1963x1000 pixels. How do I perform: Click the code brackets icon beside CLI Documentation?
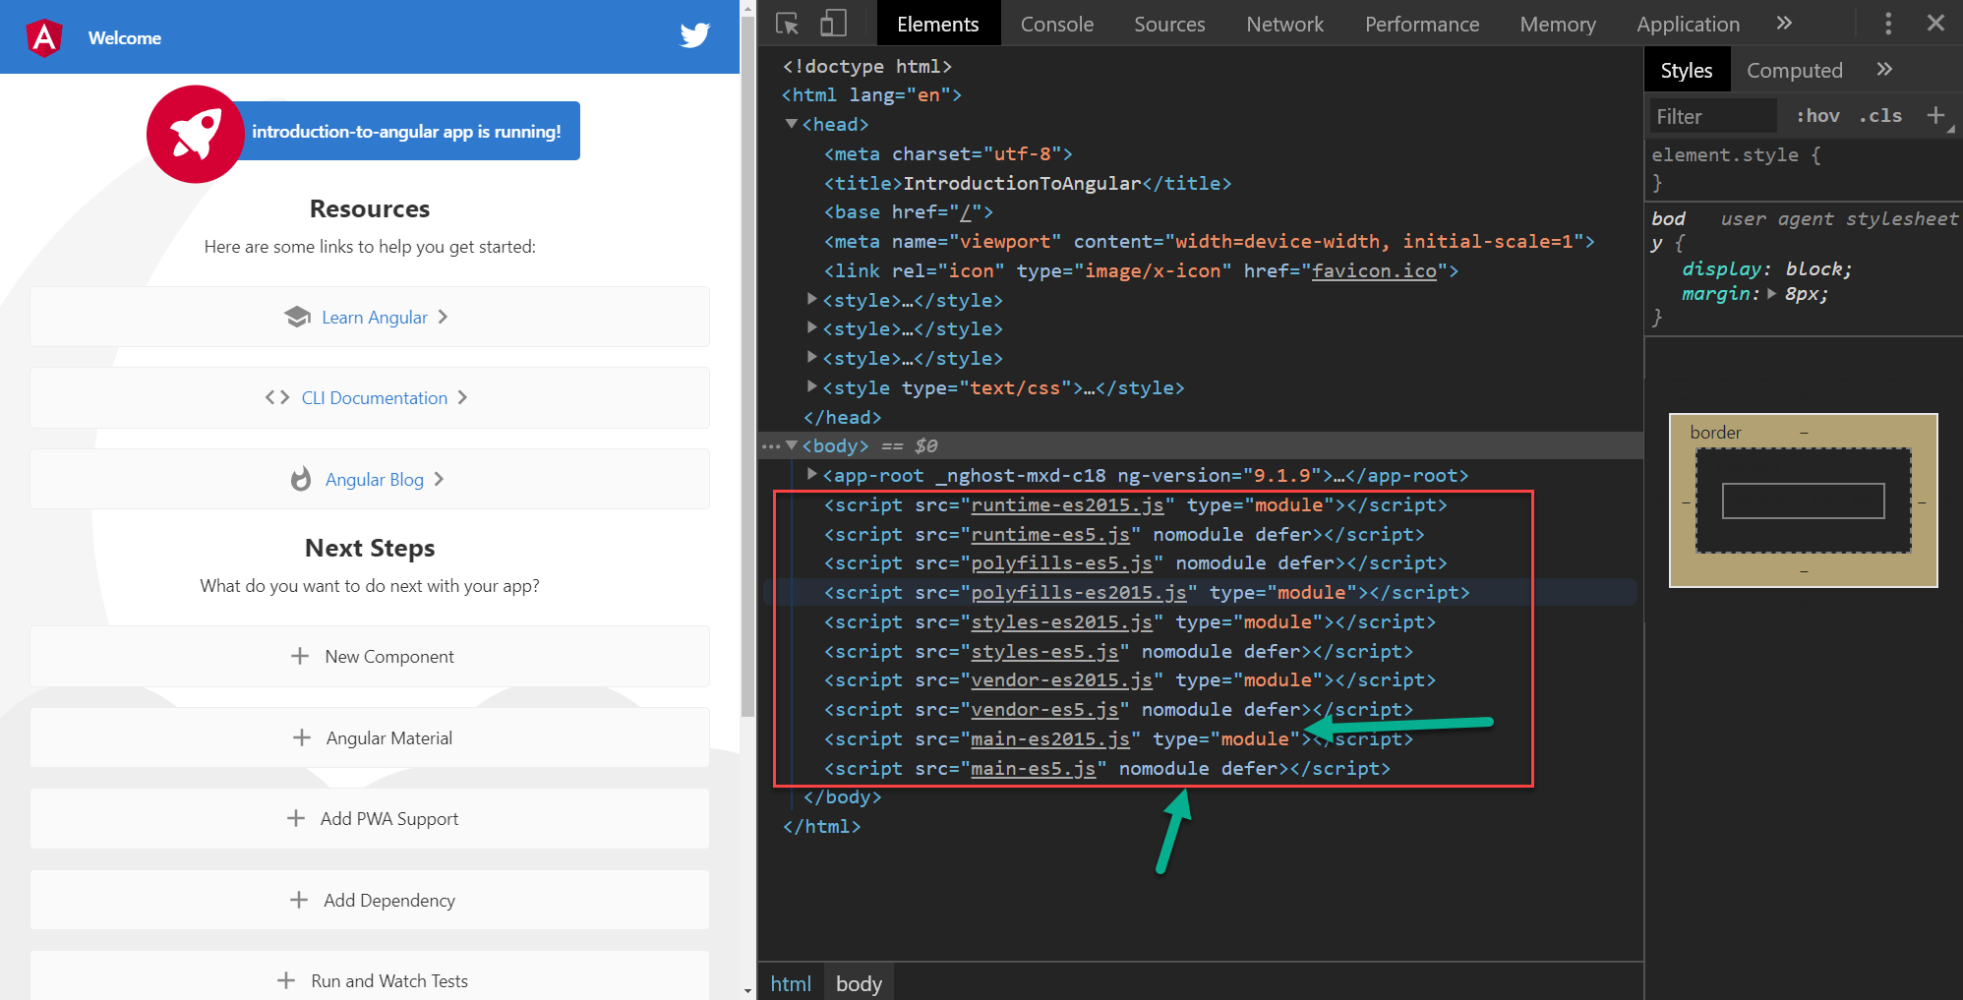[277, 397]
